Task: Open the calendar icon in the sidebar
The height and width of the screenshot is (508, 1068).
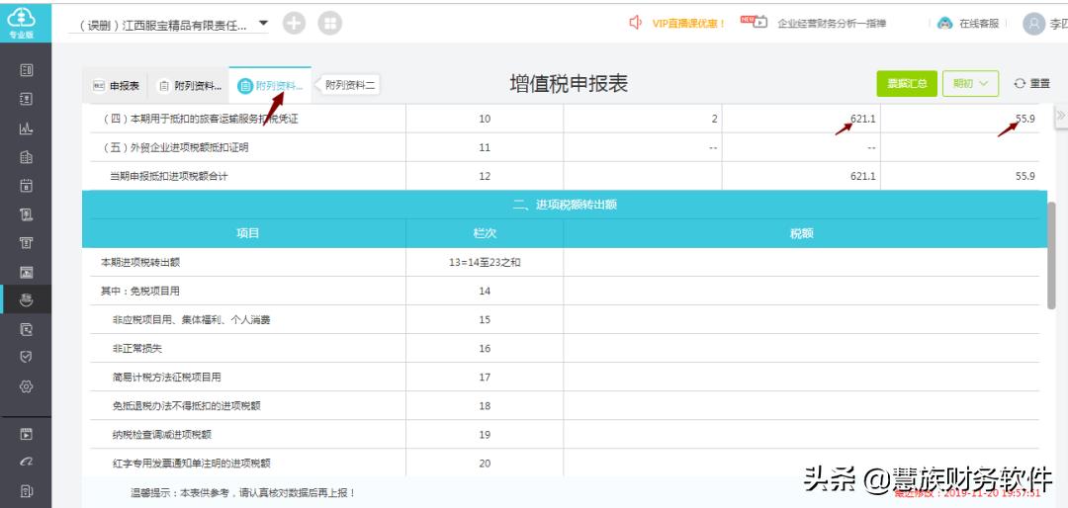Action: 27,185
